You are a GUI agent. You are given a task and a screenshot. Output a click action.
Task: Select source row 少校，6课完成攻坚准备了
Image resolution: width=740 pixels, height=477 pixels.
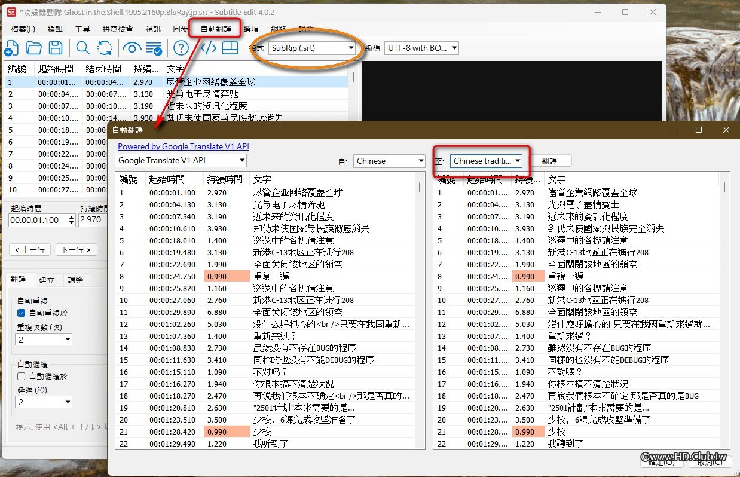point(265,420)
